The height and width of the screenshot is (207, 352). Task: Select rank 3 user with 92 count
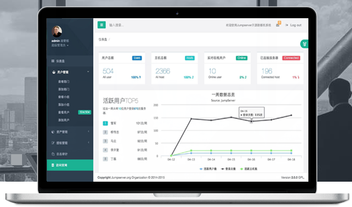pyautogui.click(x=125, y=141)
